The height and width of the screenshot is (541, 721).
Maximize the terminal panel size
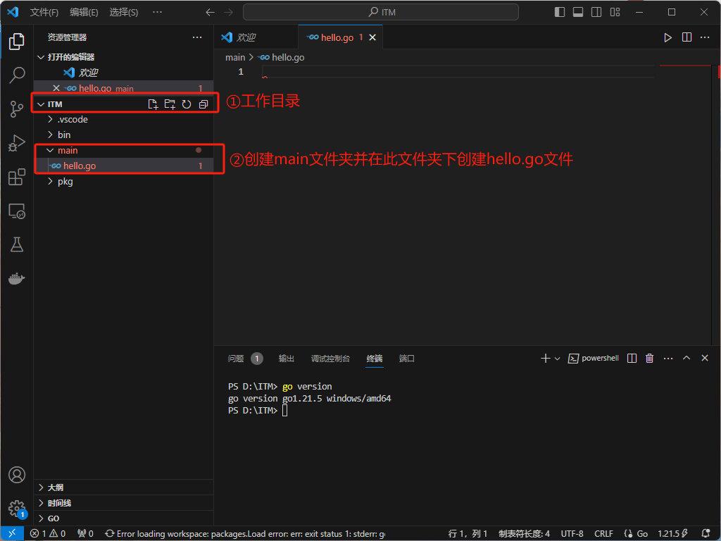coord(686,359)
